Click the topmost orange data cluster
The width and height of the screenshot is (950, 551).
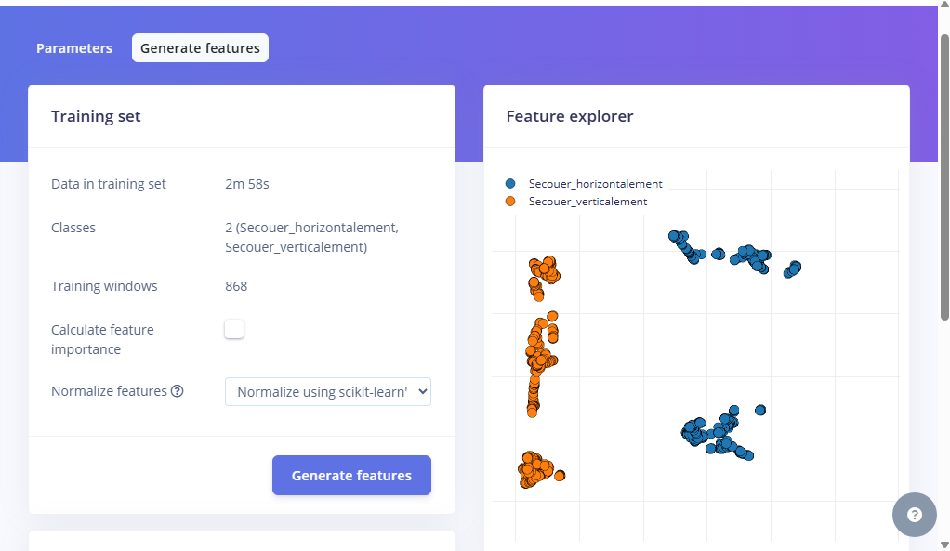tap(543, 270)
